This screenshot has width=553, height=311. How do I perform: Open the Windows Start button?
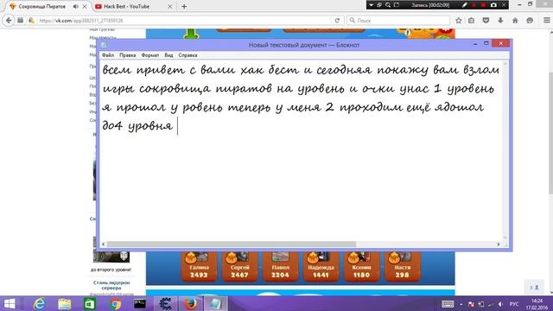10,303
